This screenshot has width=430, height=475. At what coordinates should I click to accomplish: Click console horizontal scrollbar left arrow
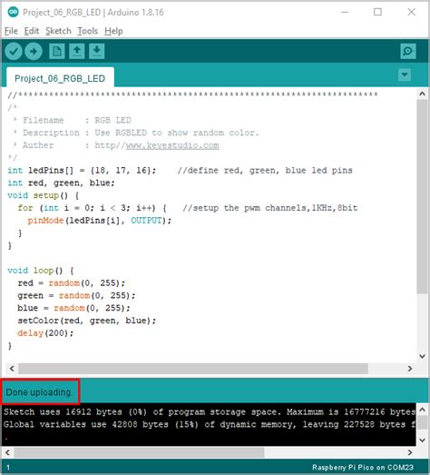[7, 452]
